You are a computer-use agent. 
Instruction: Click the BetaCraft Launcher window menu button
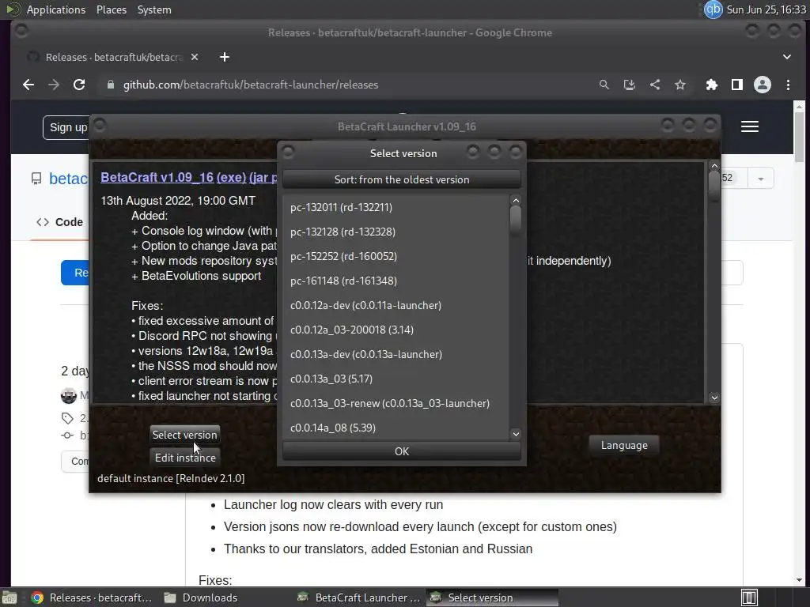click(100, 126)
